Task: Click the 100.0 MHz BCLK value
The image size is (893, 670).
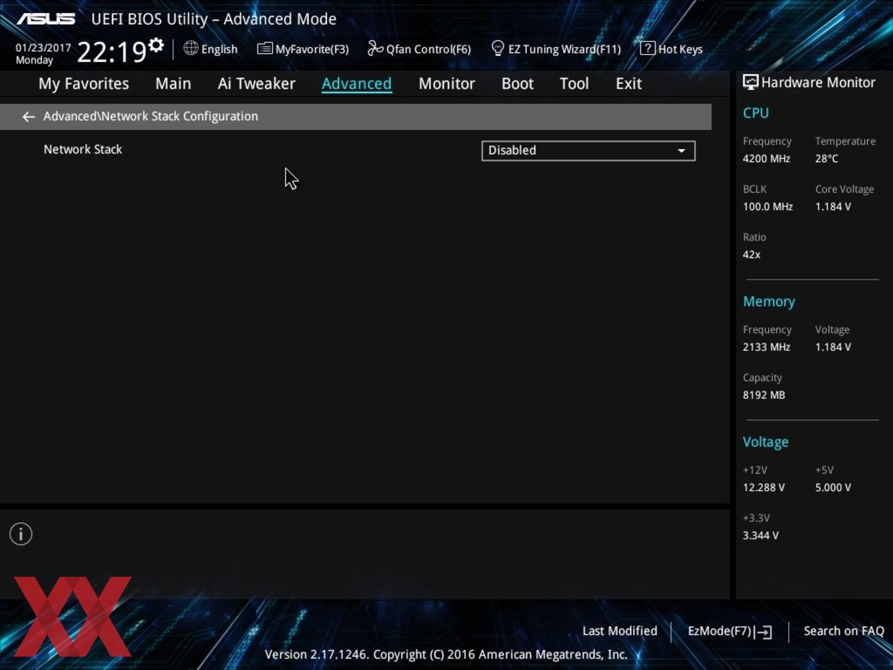Action: (x=768, y=206)
